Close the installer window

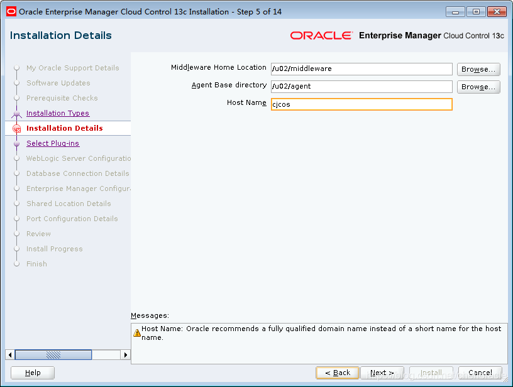(x=497, y=12)
